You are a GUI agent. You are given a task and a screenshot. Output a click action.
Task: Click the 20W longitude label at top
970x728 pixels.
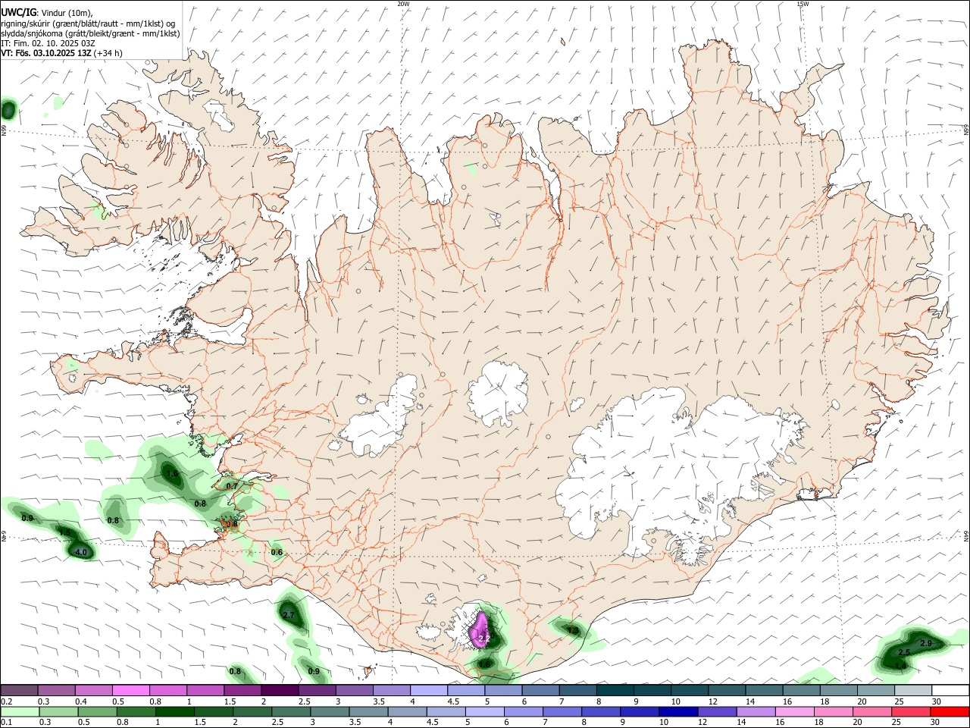[x=403, y=4]
